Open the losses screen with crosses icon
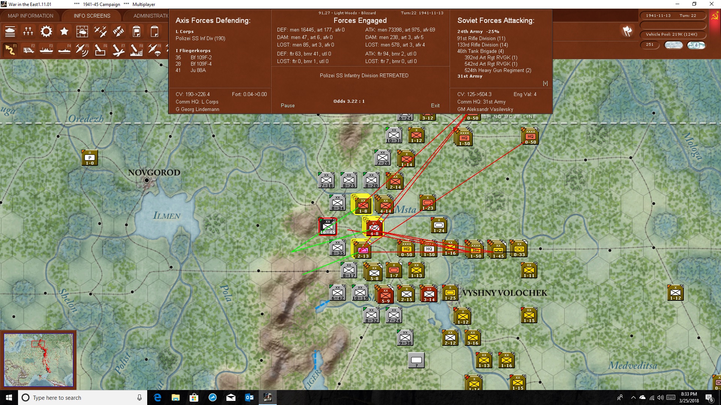 tap(28, 31)
